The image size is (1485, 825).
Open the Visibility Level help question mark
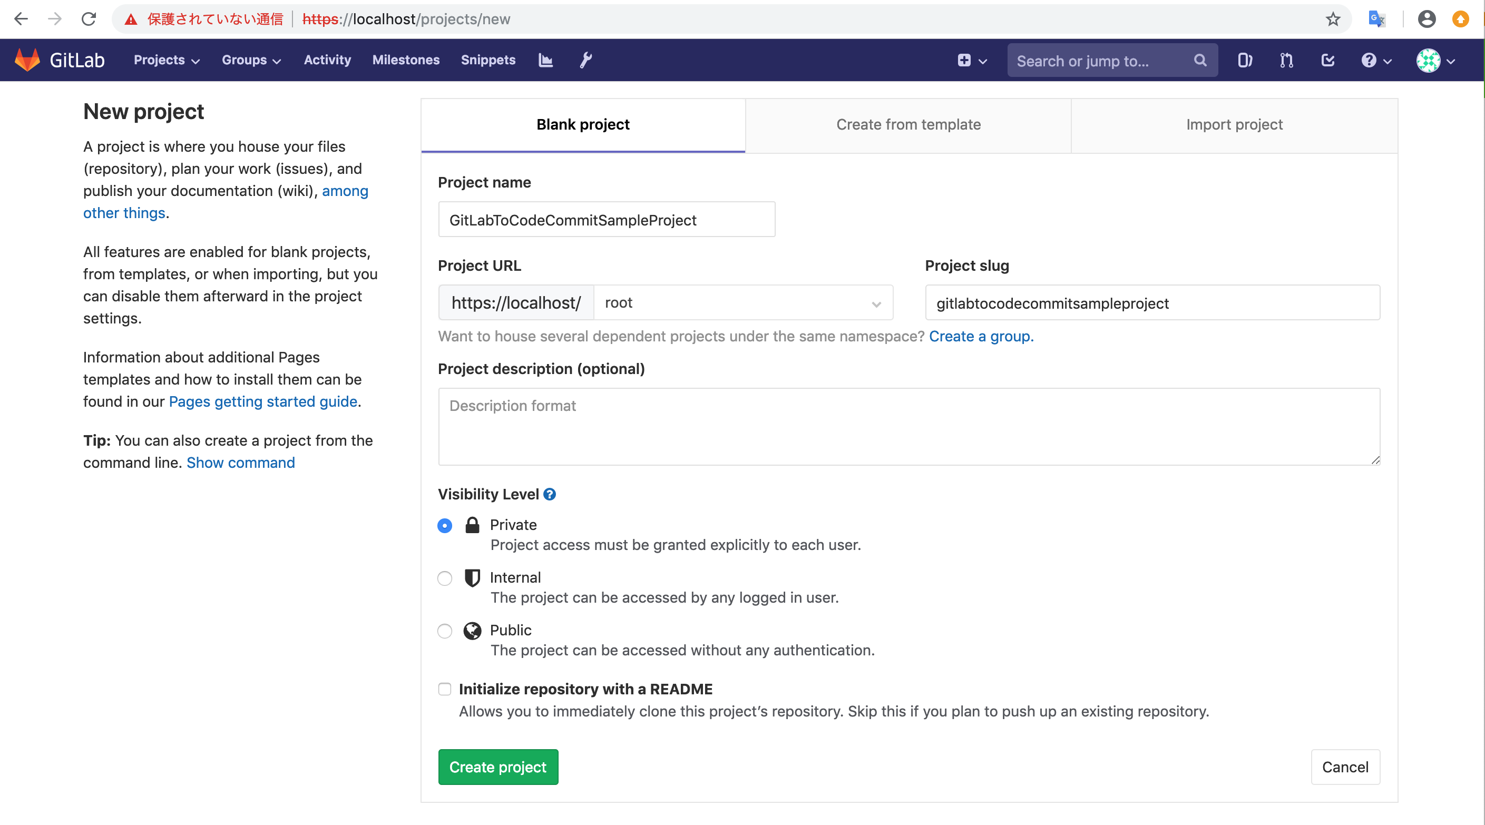tap(550, 494)
